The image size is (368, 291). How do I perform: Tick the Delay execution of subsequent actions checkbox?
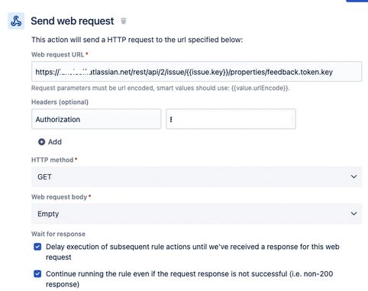point(37,247)
